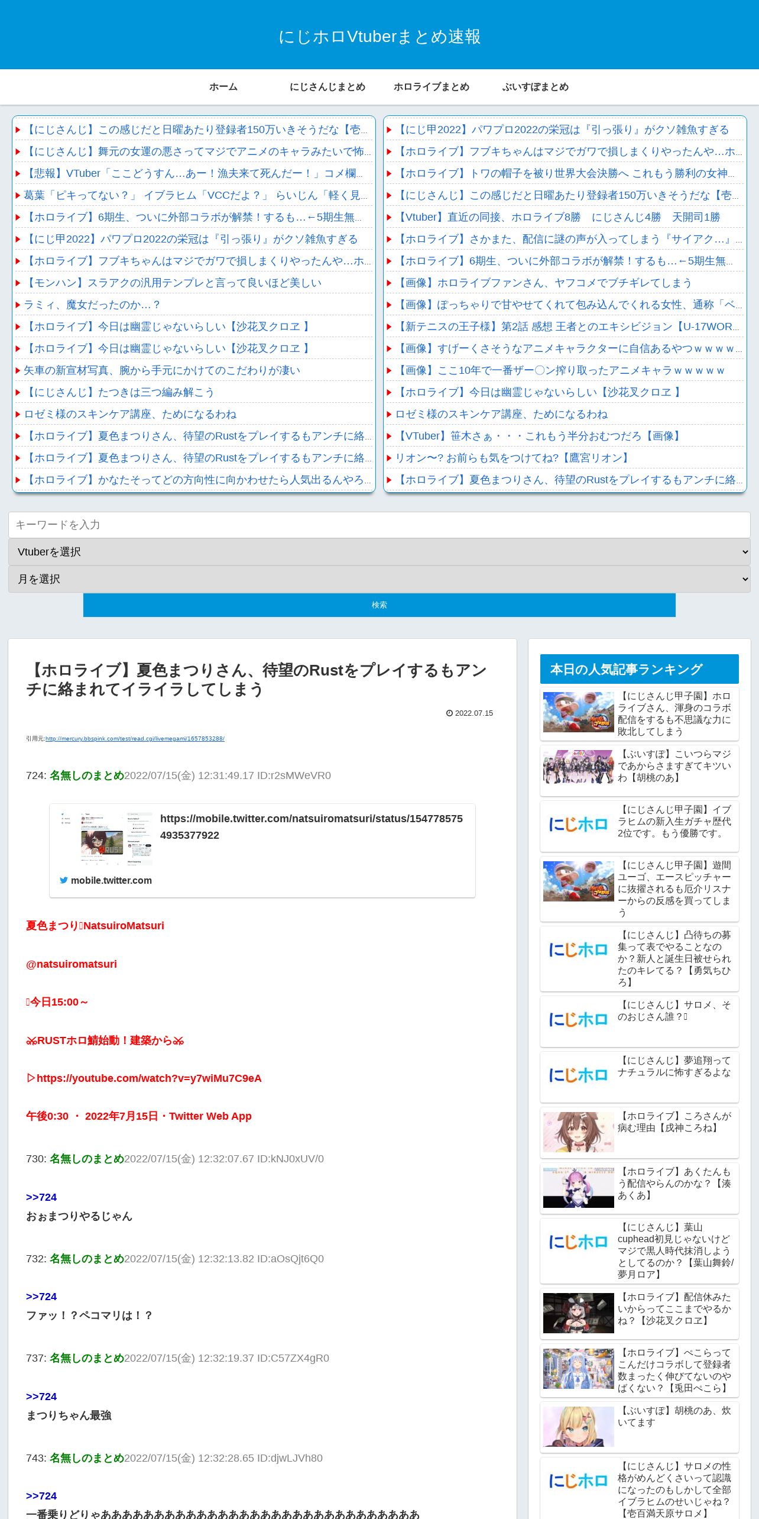Open left list link 【モンハン】スラアクの汎用テンプレ
759x1519 pixels.
[x=173, y=283]
